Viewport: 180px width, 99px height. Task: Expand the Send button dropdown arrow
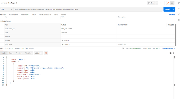pos(173,9)
